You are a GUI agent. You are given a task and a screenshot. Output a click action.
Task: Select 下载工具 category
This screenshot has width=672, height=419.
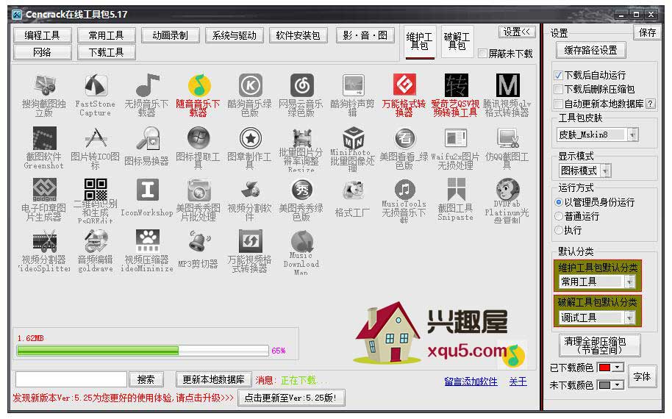107,52
